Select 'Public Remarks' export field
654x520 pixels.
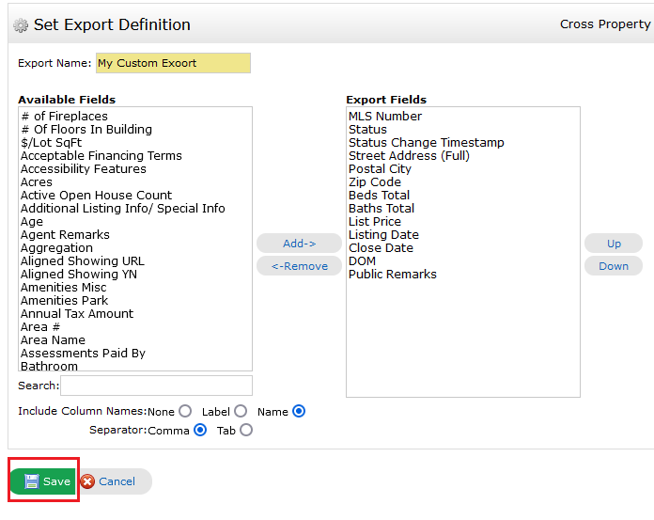pyautogui.click(x=463, y=275)
